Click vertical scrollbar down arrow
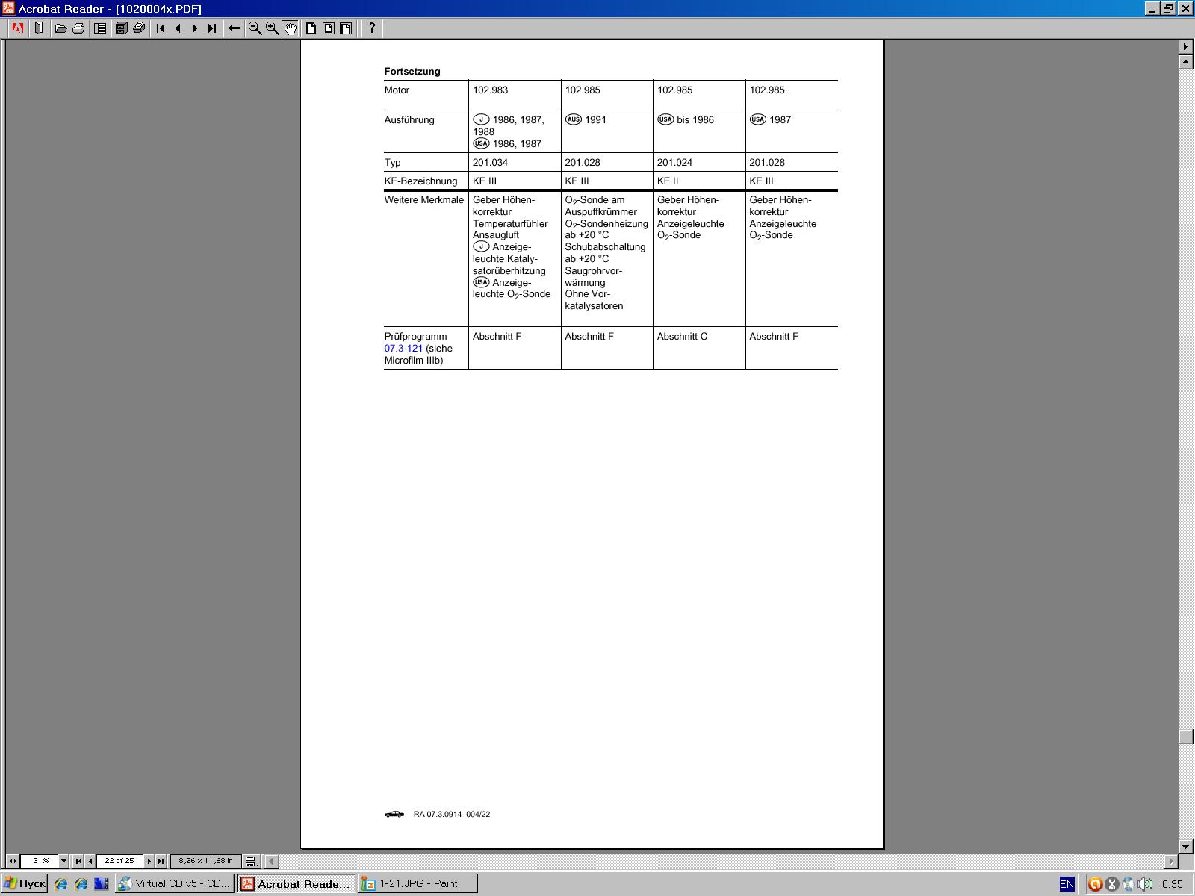The height and width of the screenshot is (896, 1195). (x=1185, y=846)
